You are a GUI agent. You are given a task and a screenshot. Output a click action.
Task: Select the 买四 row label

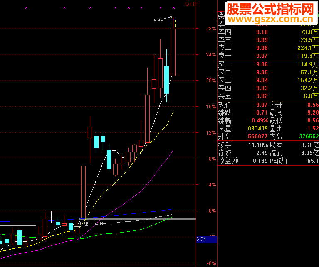tap(225, 88)
